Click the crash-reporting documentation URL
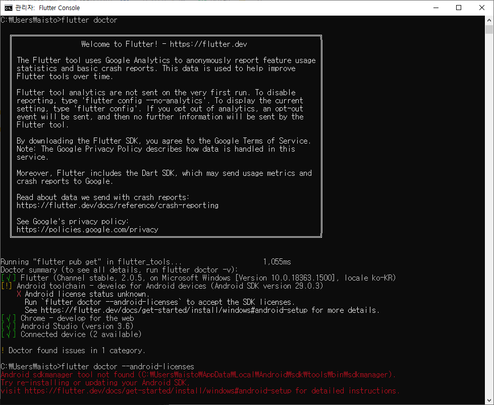494x405 pixels. 118,206
